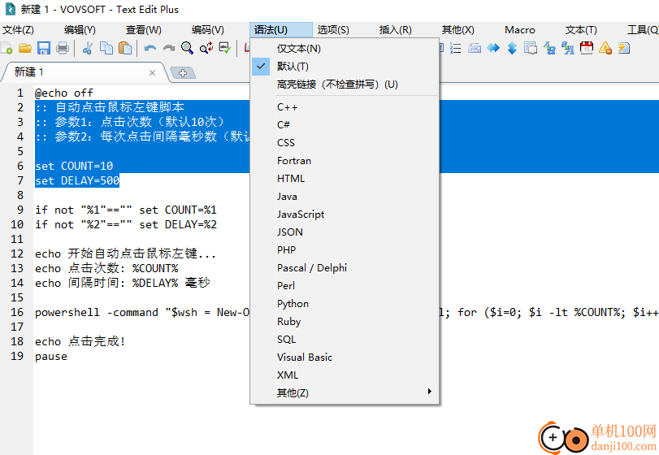Image resolution: width=659 pixels, height=455 pixels.
Task: Expand the 其他(Z) submenu
Action: [x=345, y=392]
